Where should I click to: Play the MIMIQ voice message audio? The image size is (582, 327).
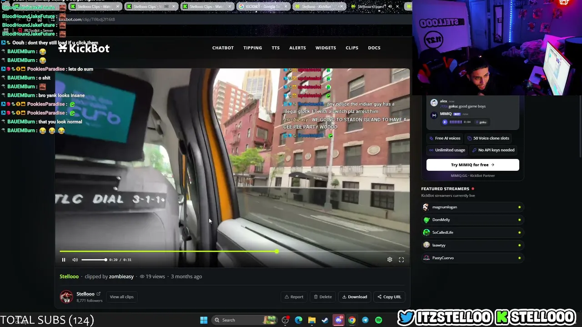[445, 122]
